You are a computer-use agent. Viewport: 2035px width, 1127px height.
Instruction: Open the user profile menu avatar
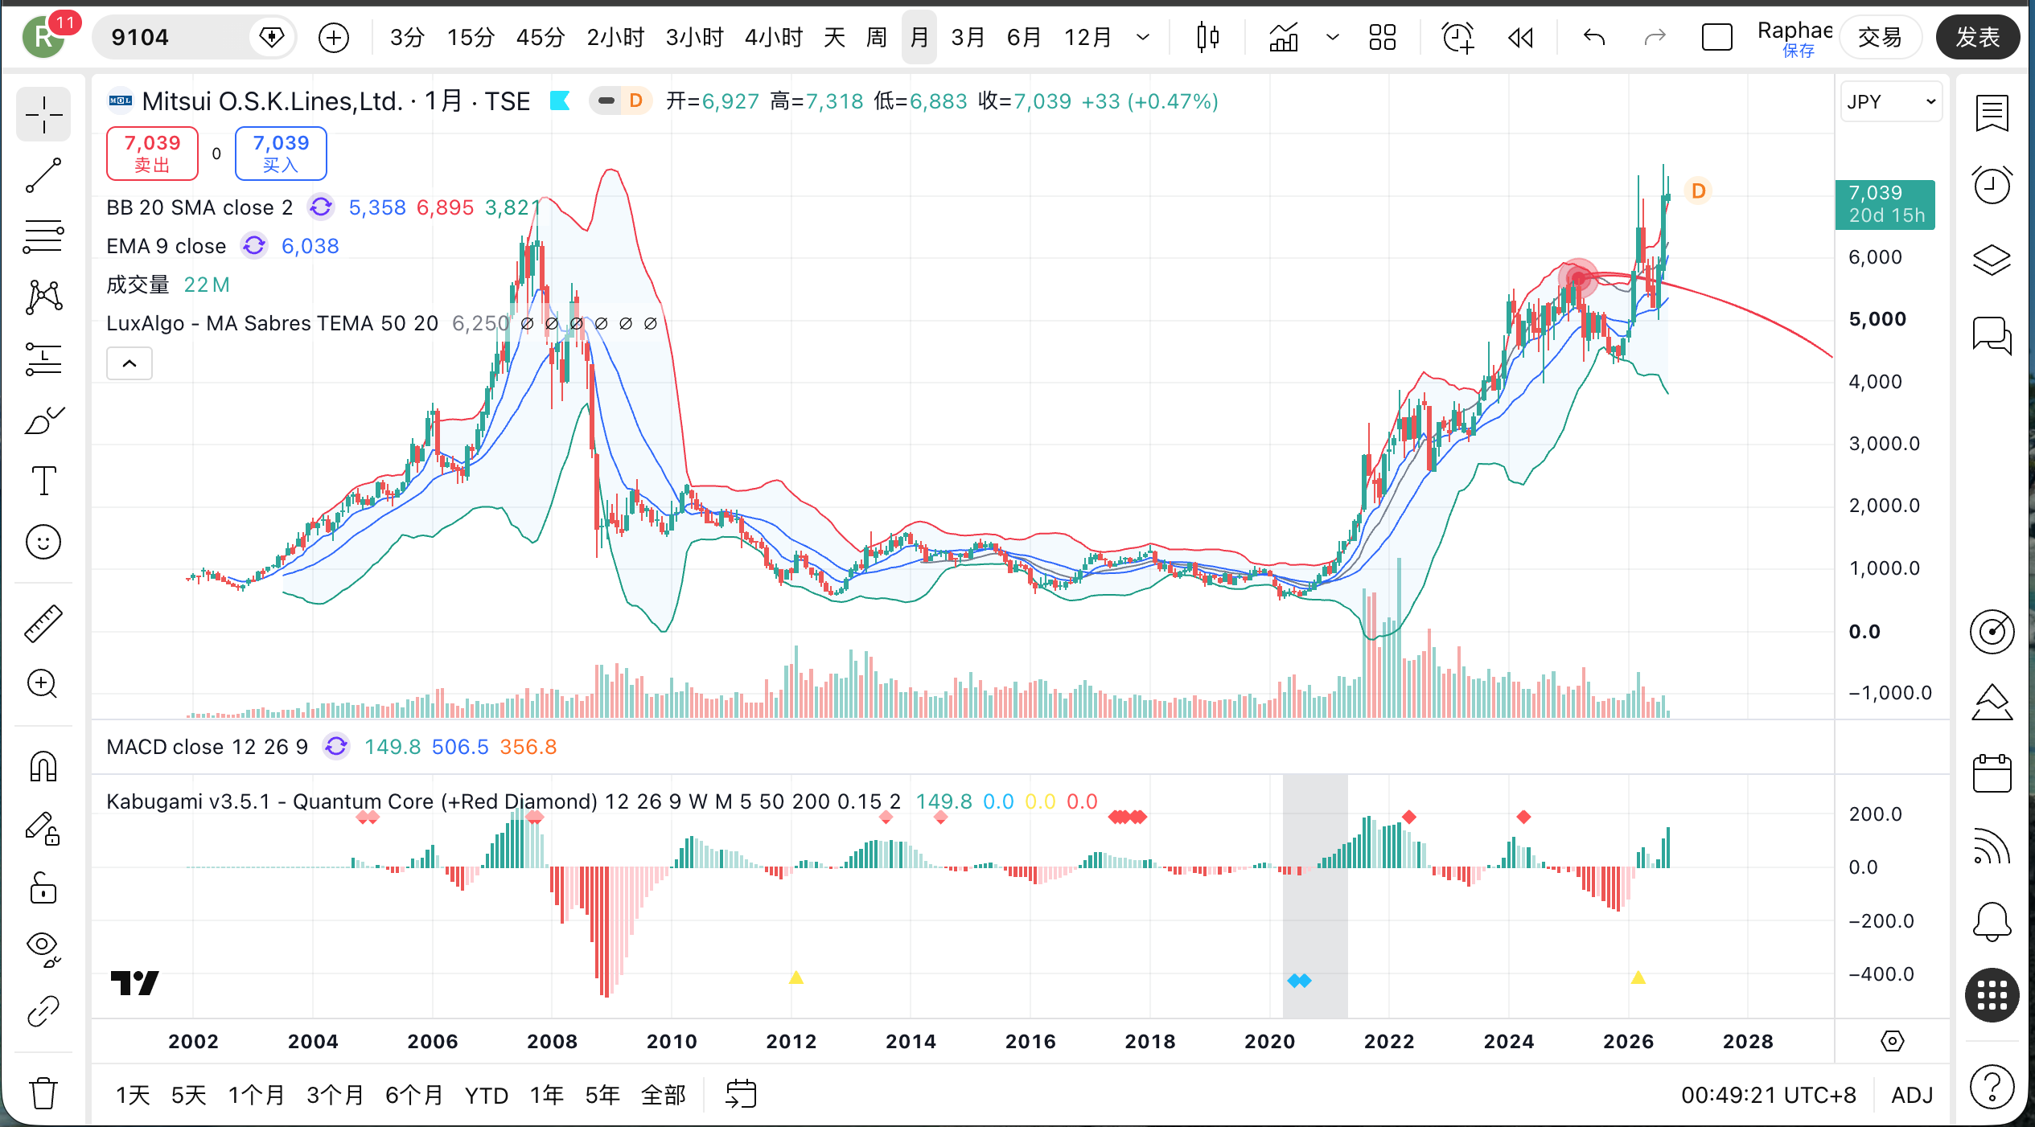(43, 38)
